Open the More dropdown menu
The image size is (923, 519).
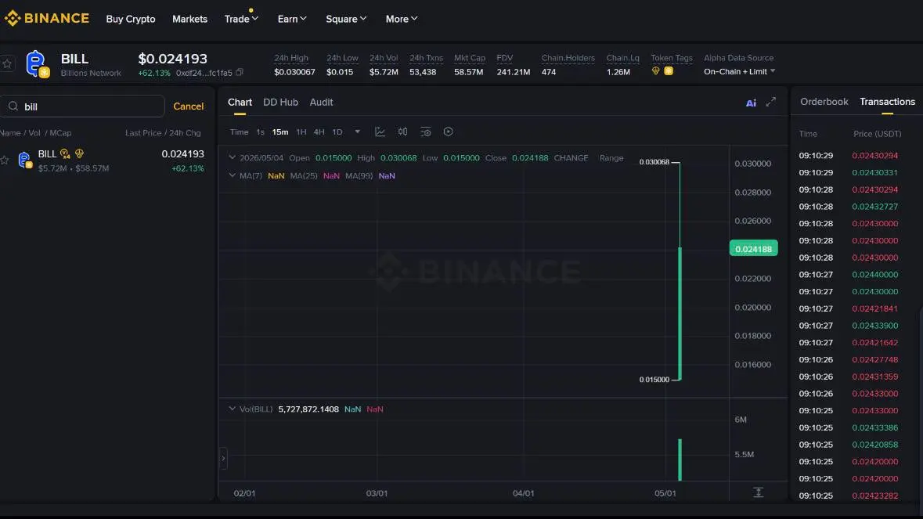(402, 19)
